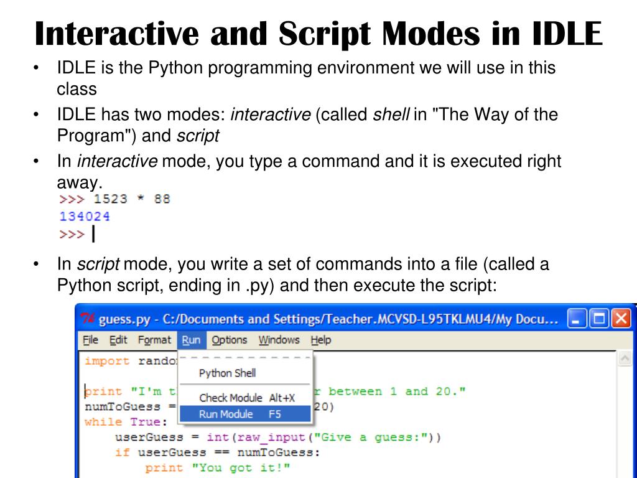
Task: Select Check Module in the Run menu
Action: click(x=233, y=398)
